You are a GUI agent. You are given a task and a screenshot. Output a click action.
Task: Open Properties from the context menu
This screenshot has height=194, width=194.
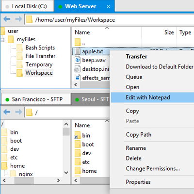138,182
